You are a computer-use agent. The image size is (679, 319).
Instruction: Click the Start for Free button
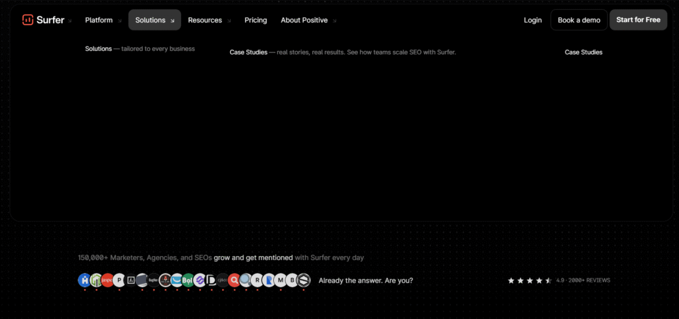click(x=639, y=20)
